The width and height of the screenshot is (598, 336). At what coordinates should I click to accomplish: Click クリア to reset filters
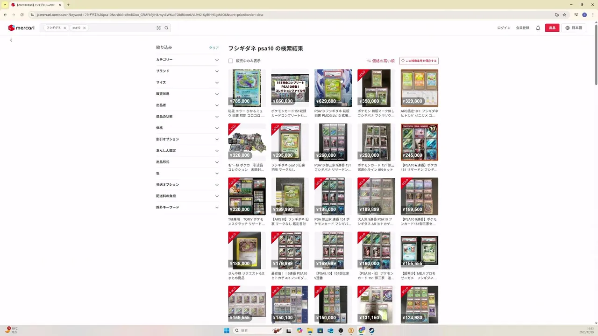tap(214, 48)
